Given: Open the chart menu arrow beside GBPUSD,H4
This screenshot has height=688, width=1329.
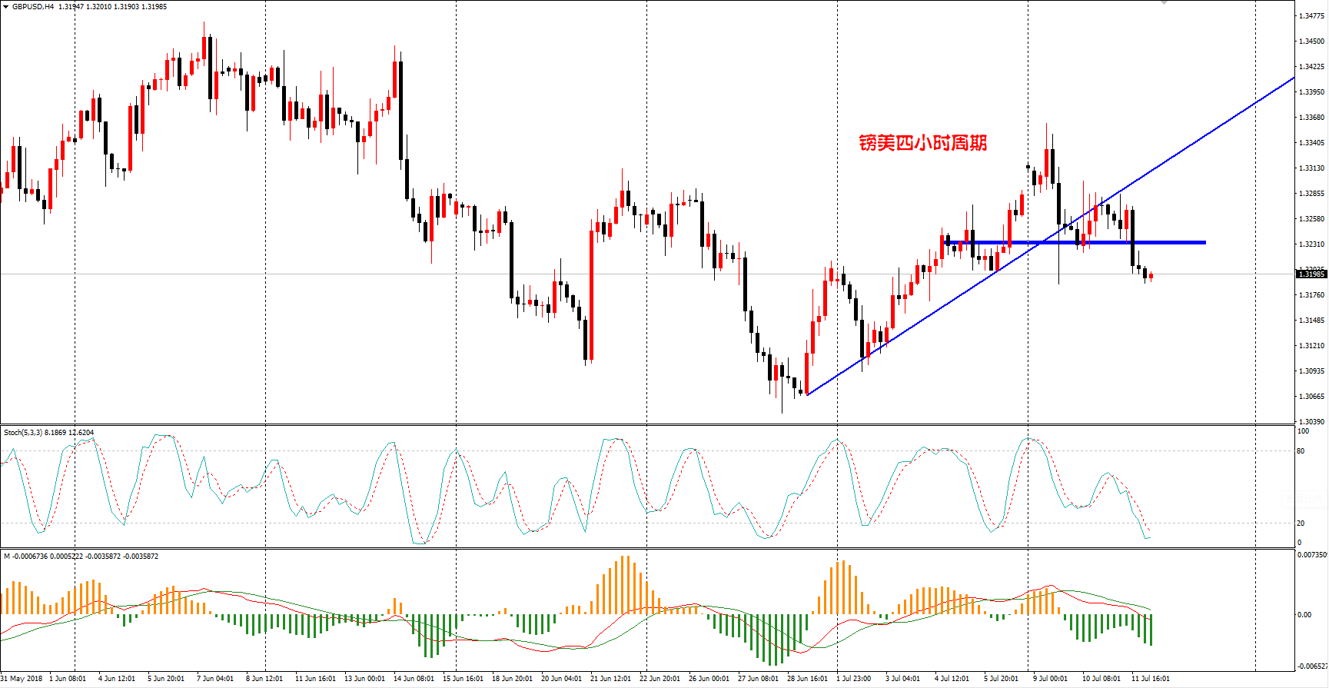Looking at the screenshot, I should (6, 7).
